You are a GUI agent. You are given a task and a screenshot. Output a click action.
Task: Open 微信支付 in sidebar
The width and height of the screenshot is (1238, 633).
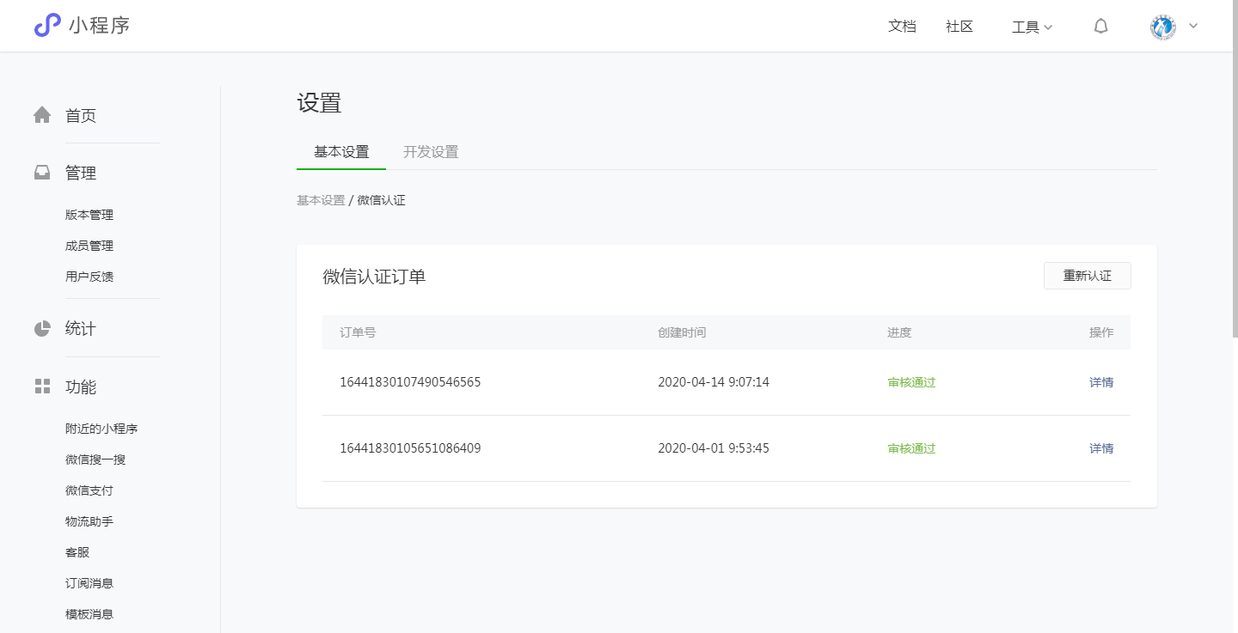[89, 490]
